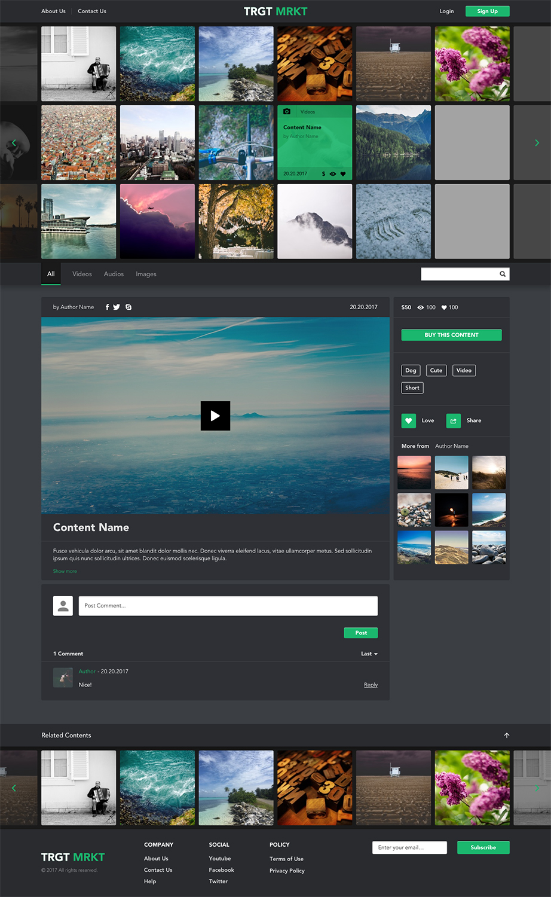Click the previous arrow in Related Contents carousel

coord(14,788)
